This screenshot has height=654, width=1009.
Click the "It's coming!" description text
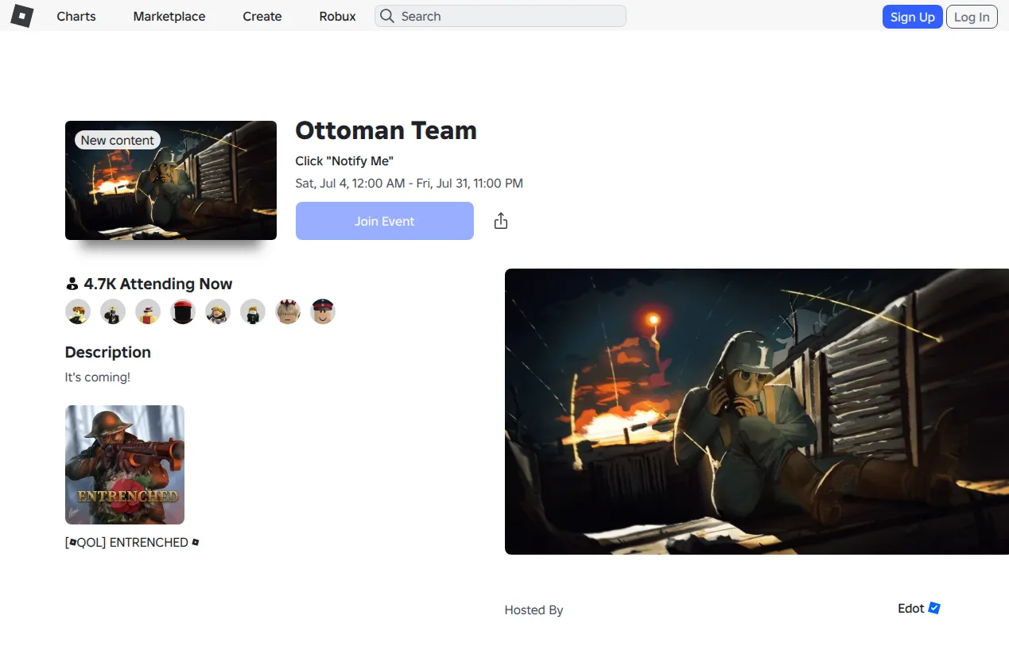click(98, 377)
